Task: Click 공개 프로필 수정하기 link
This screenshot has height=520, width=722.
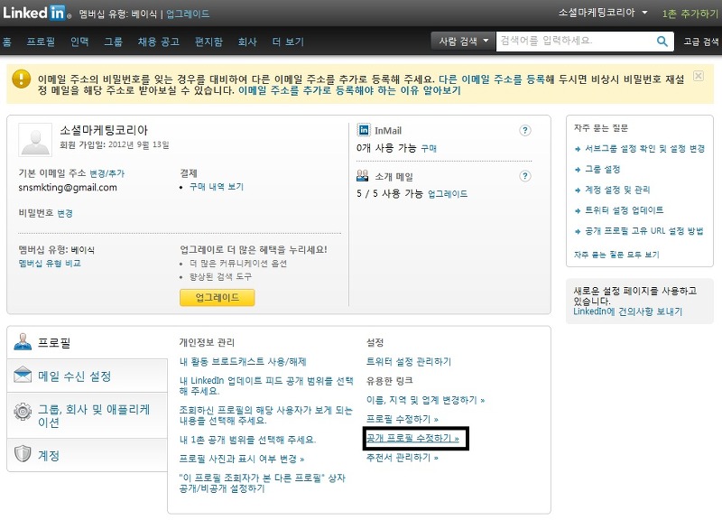Action: [x=412, y=438]
